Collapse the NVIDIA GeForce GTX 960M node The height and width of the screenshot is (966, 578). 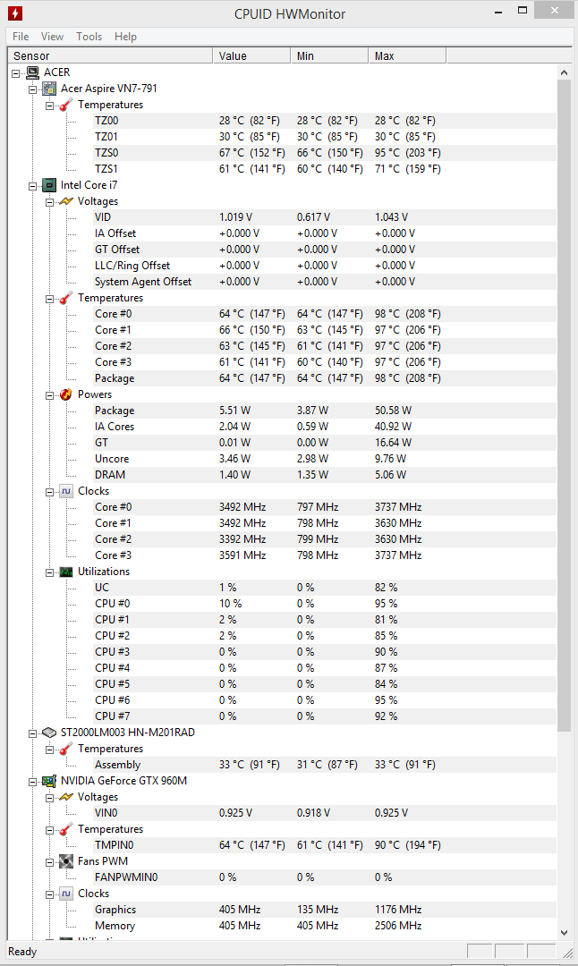click(x=33, y=781)
